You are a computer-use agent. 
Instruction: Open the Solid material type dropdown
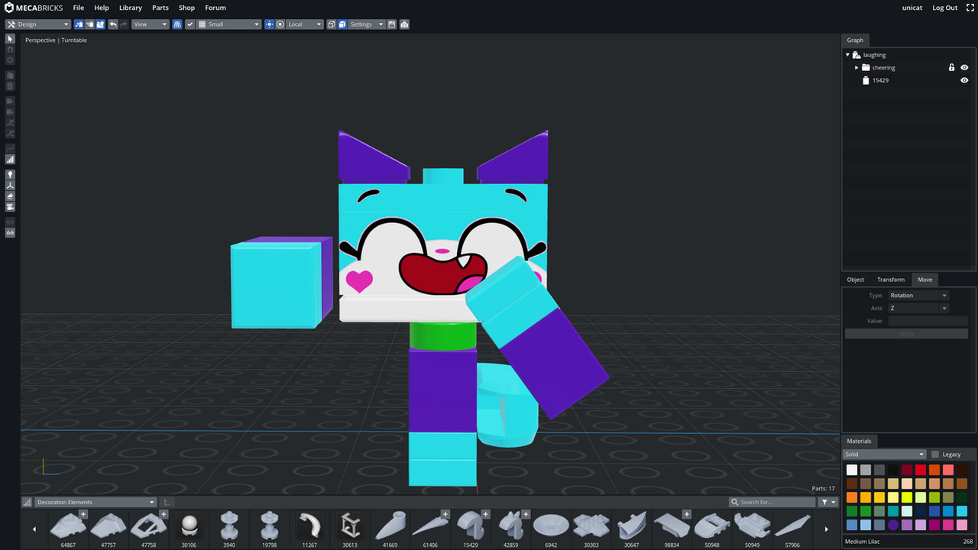tap(885, 455)
